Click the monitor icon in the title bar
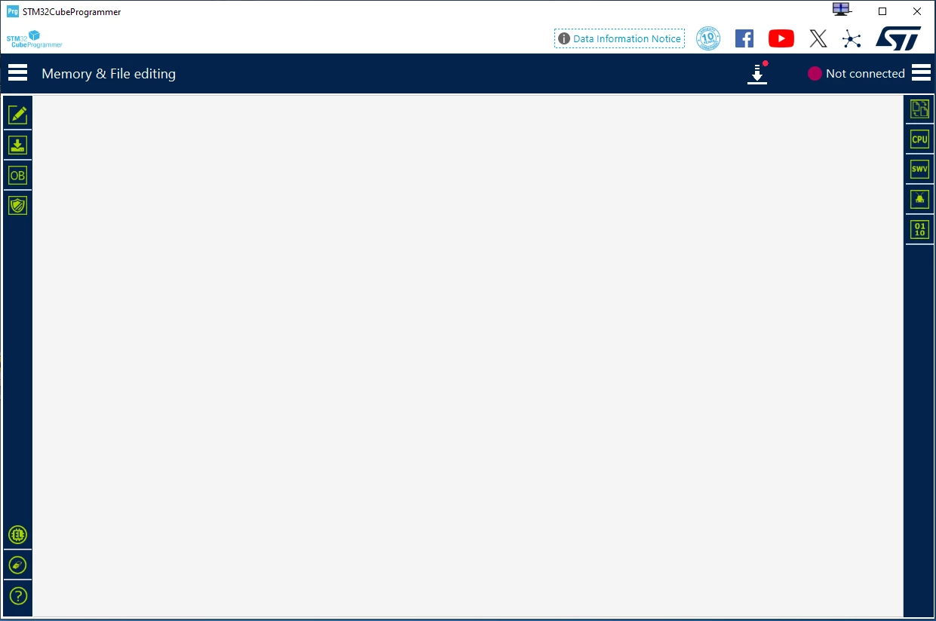The height and width of the screenshot is (621, 936). [842, 10]
